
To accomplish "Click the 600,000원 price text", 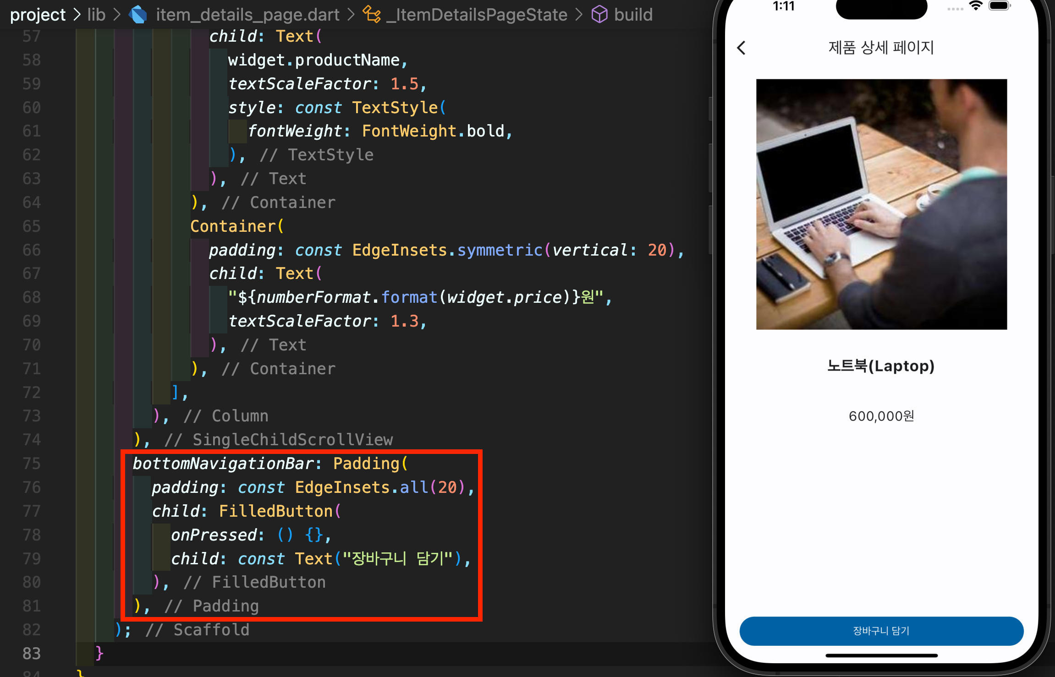I will [881, 416].
